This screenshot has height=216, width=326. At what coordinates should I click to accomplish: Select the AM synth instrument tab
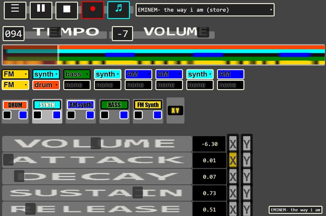point(80,105)
